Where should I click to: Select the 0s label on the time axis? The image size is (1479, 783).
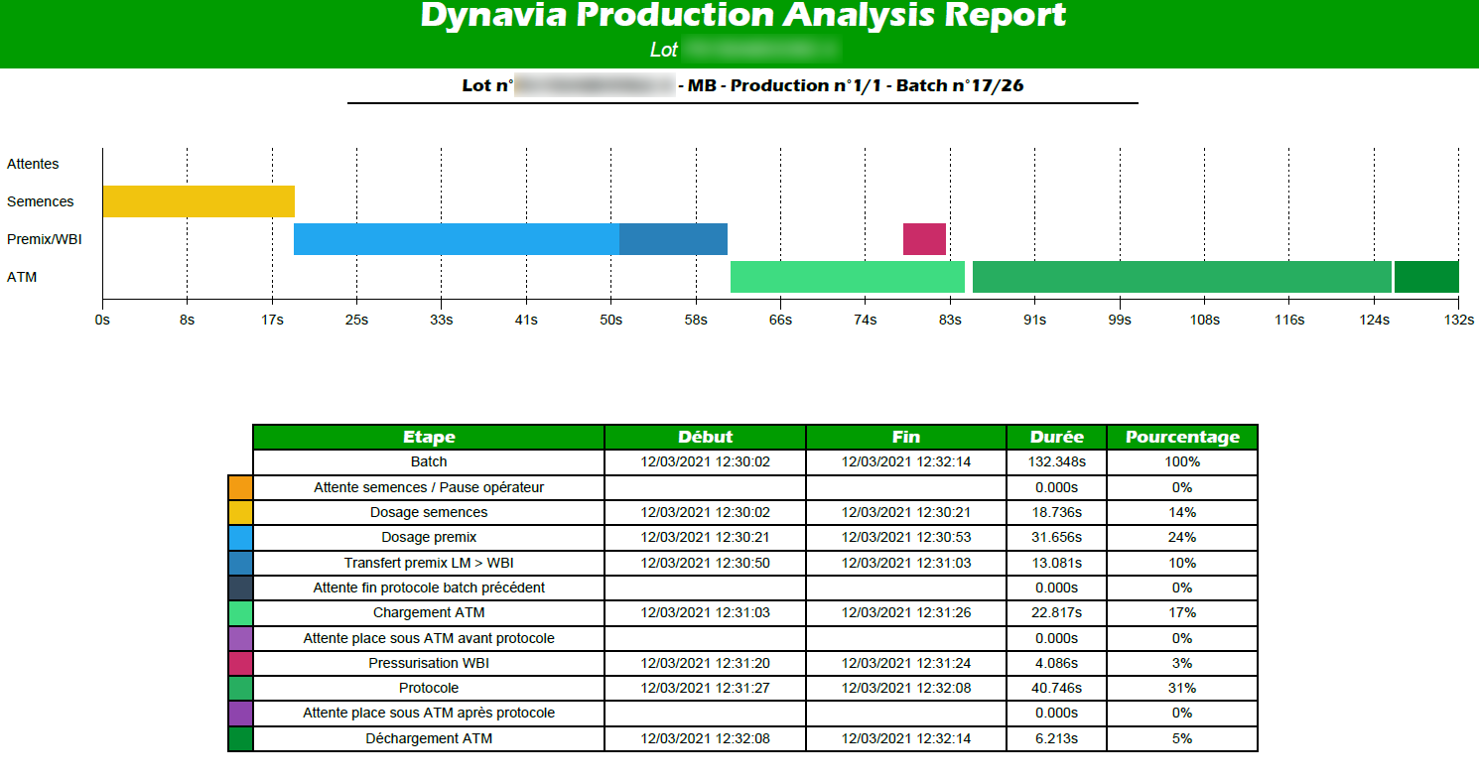tap(102, 321)
